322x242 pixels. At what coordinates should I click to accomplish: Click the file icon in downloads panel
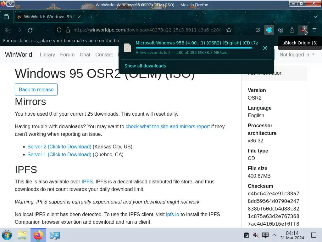(128, 48)
